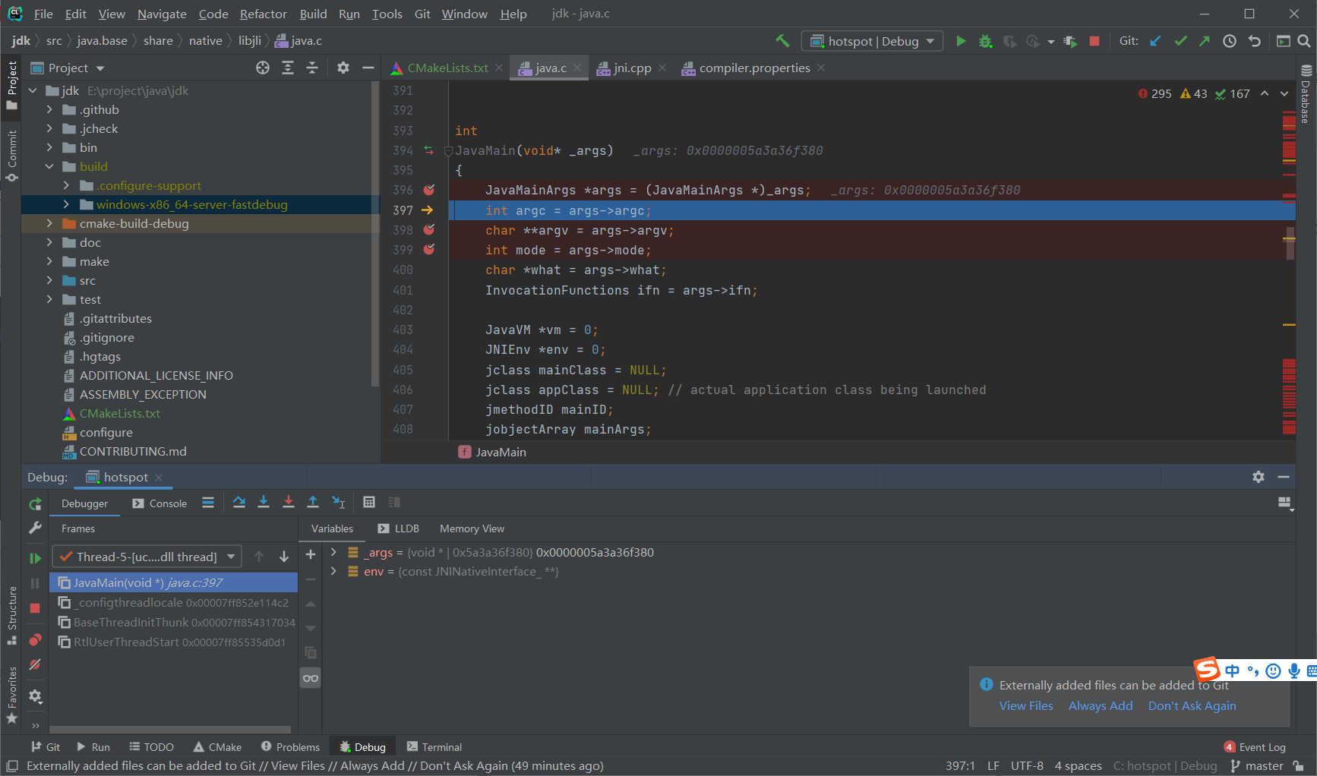The image size is (1317, 776).
Task: Hide the Project tool window
Action: click(368, 68)
